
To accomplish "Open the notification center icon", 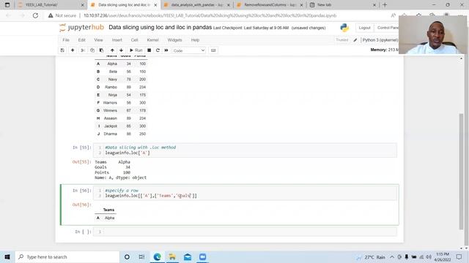I will click(459, 256).
